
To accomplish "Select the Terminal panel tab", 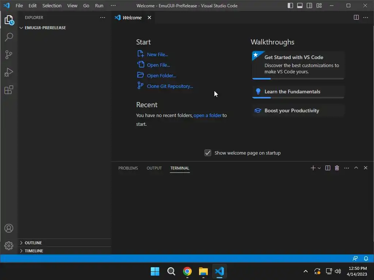I will pos(180,168).
